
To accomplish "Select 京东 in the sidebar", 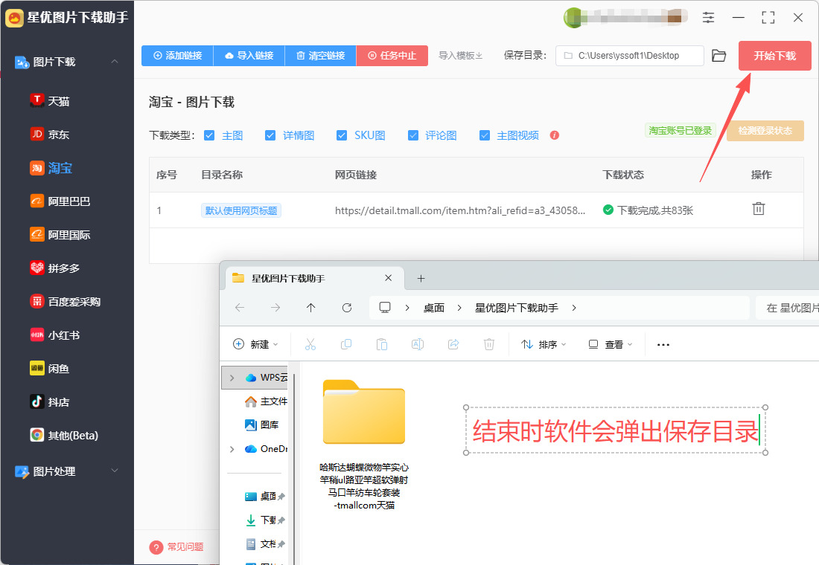I will 59,135.
